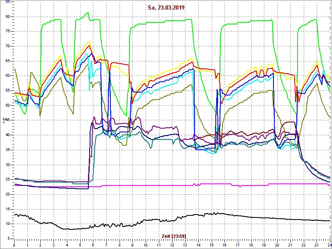Click hour "3" on the time axis
332x249 pixels.
(x=54, y=244)
